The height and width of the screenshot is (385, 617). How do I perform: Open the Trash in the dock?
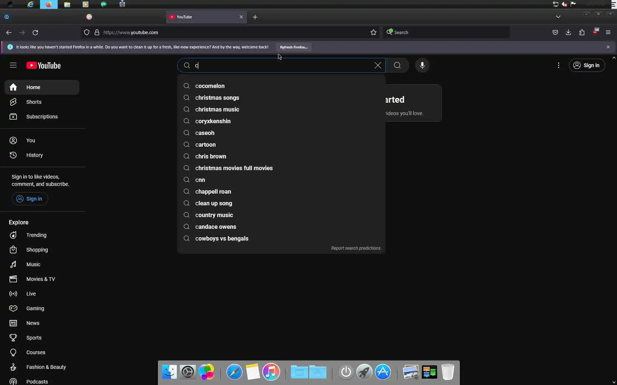coord(448,372)
